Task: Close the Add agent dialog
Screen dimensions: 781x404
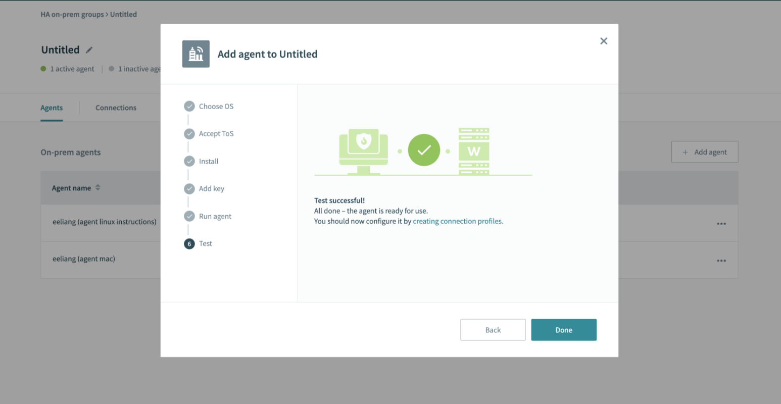Action: pyautogui.click(x=603, y=41)
